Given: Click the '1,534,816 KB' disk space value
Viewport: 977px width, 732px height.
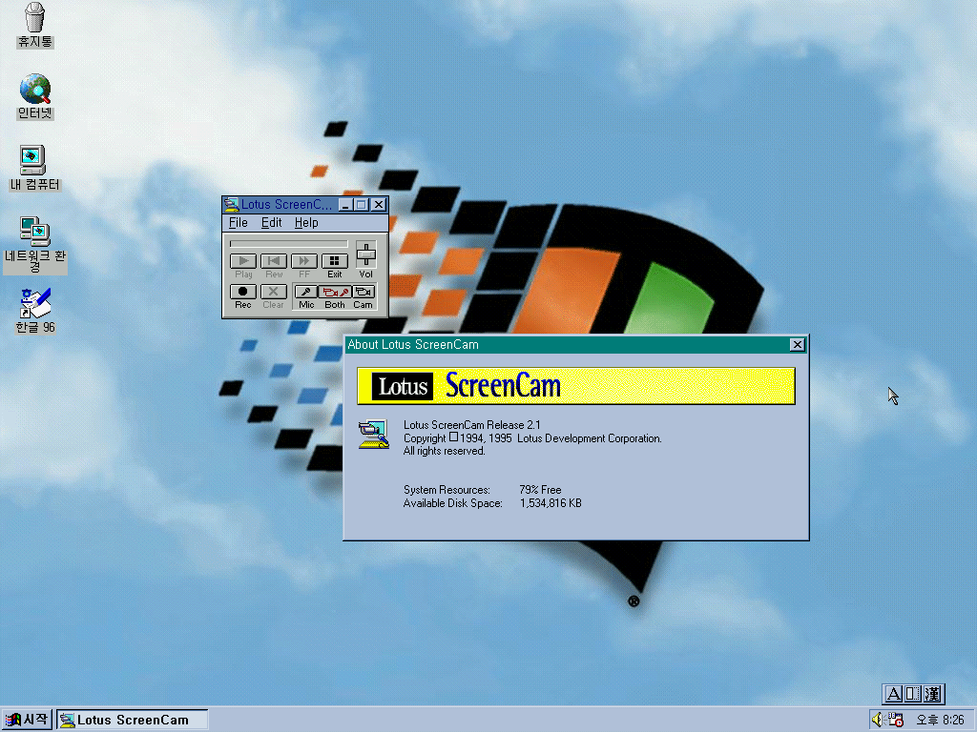Looking at the screenshot, I should [551, 503].
